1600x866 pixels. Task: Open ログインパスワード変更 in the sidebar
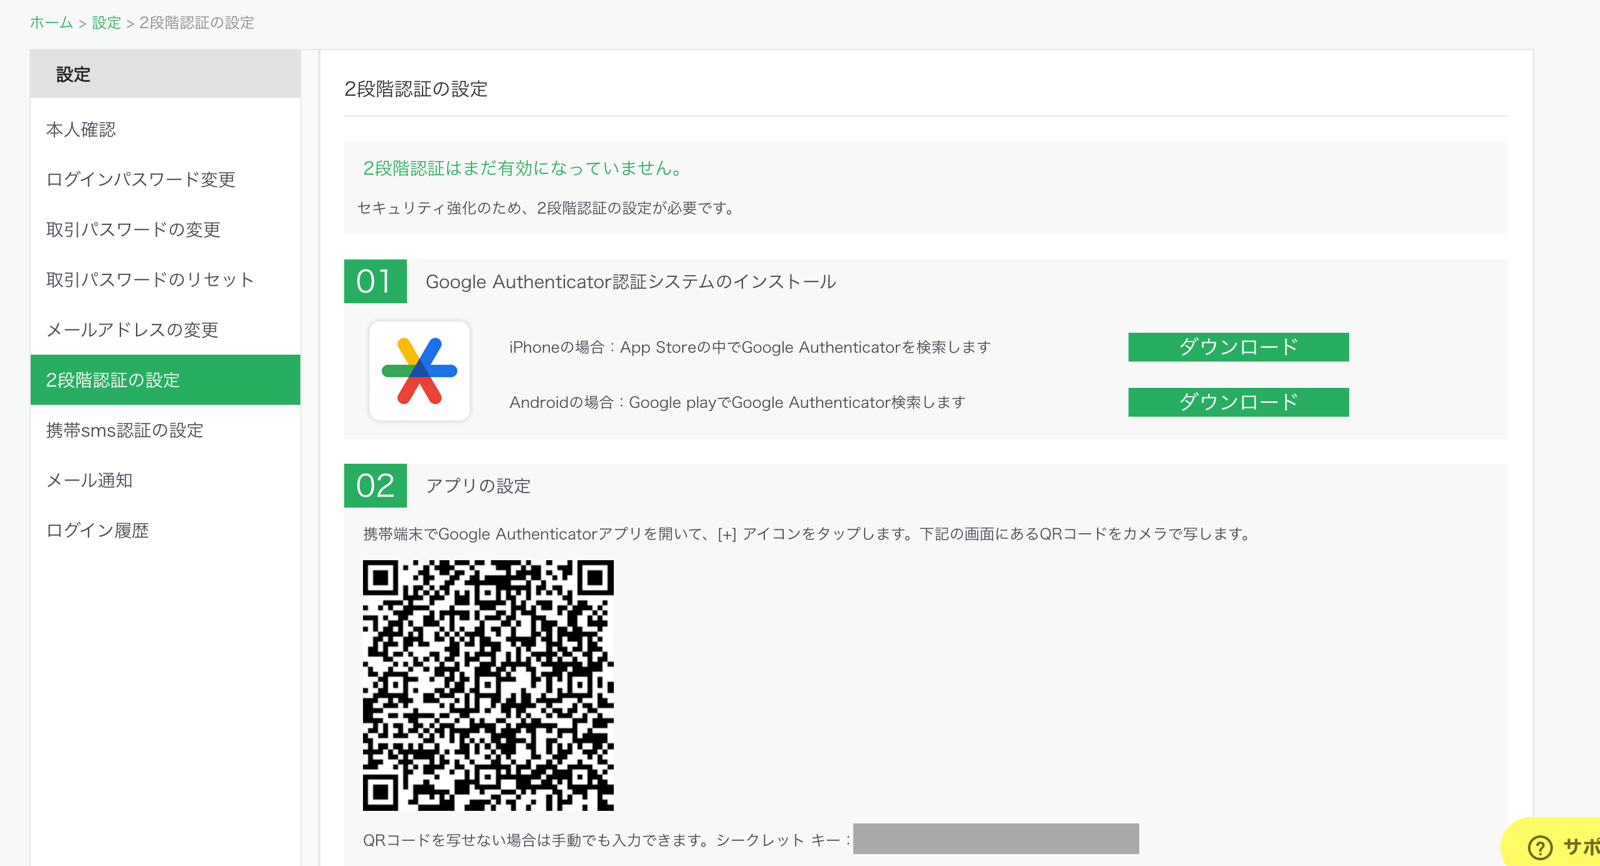(166, 179)
